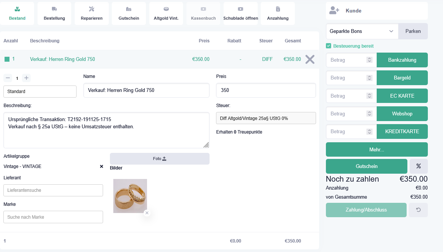Click the Schublade öffnen drawer icon
The image size is (443, 252).
tap(241, 9)
